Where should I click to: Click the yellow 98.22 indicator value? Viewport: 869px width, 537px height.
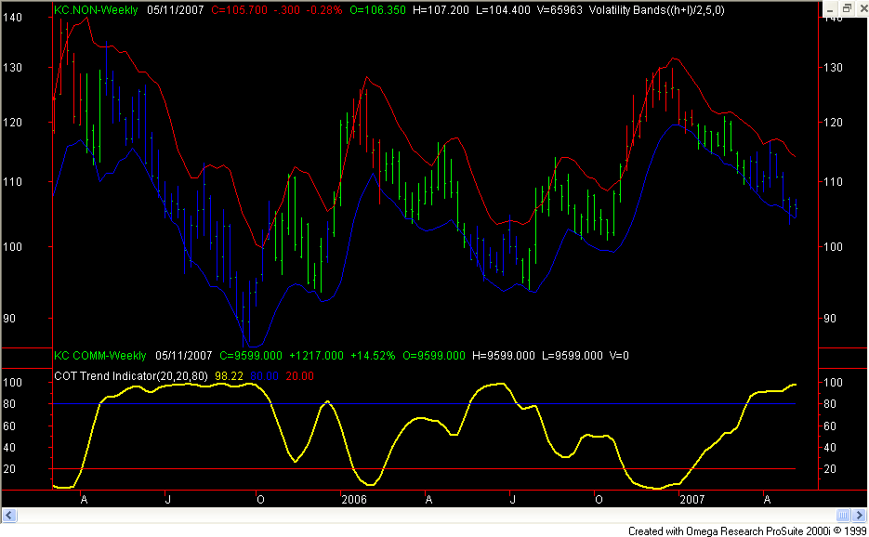[x=229, y=375]
